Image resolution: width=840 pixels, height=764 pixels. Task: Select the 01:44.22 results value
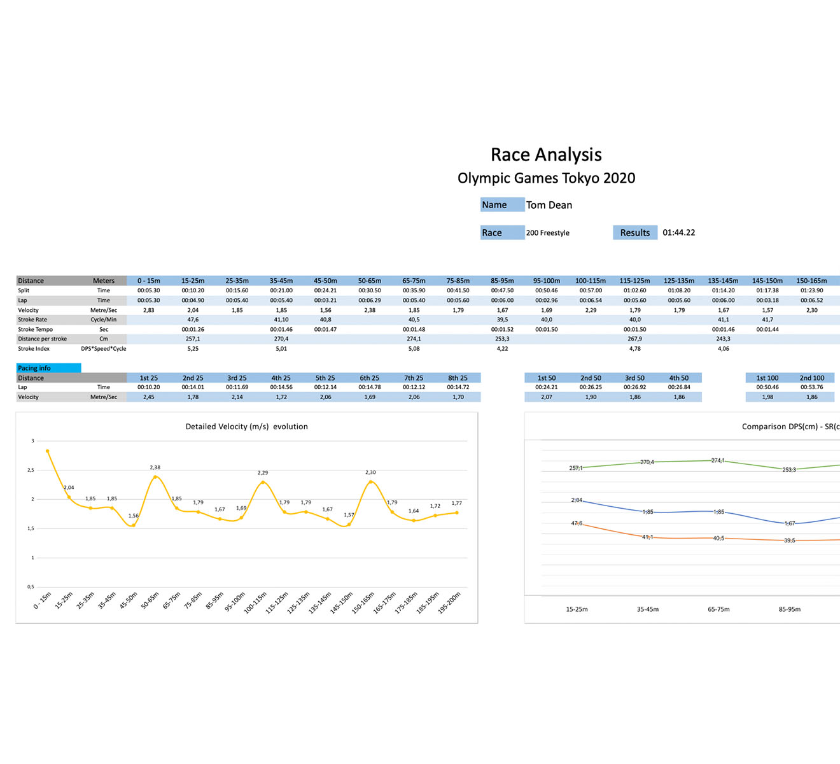678,233
